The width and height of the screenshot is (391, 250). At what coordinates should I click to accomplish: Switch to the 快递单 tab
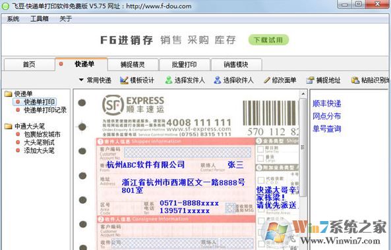pos(82,64)
